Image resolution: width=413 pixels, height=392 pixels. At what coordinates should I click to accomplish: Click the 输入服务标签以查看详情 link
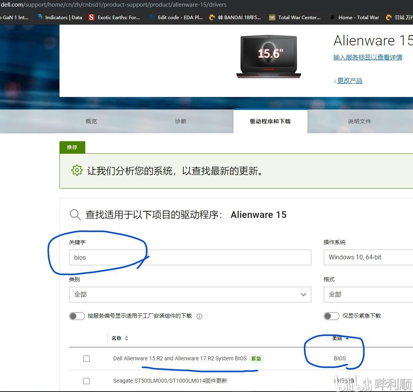368,57
